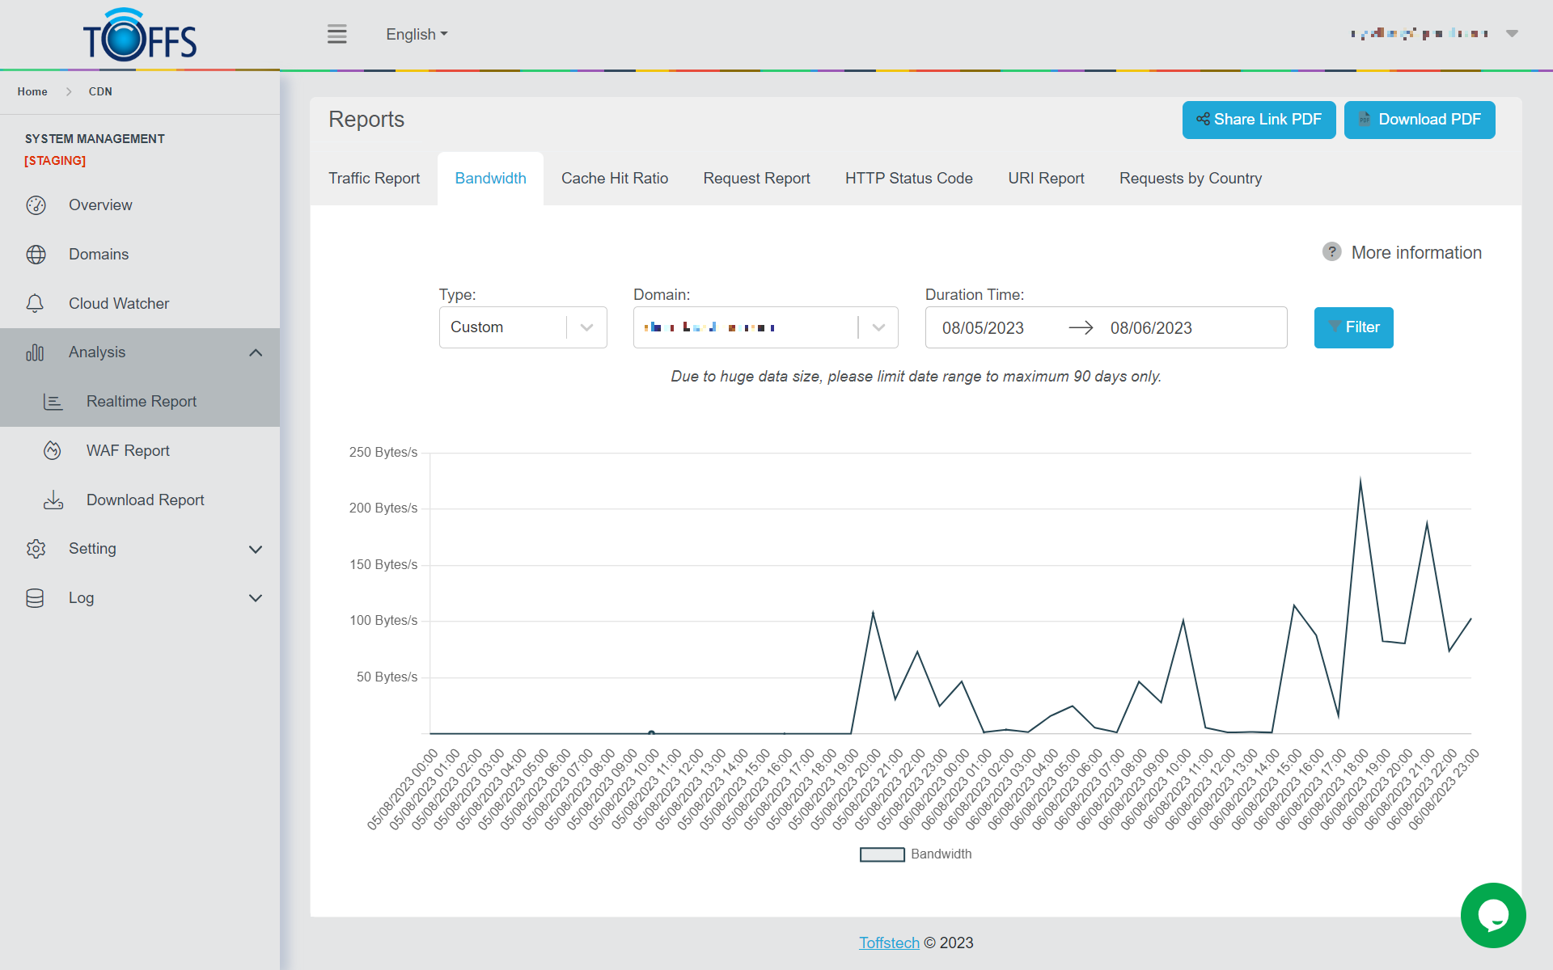This screenshot has width=1553, height=970.
Task: Click the start date 08/05/2023 field
Action: tap(983, 328)
